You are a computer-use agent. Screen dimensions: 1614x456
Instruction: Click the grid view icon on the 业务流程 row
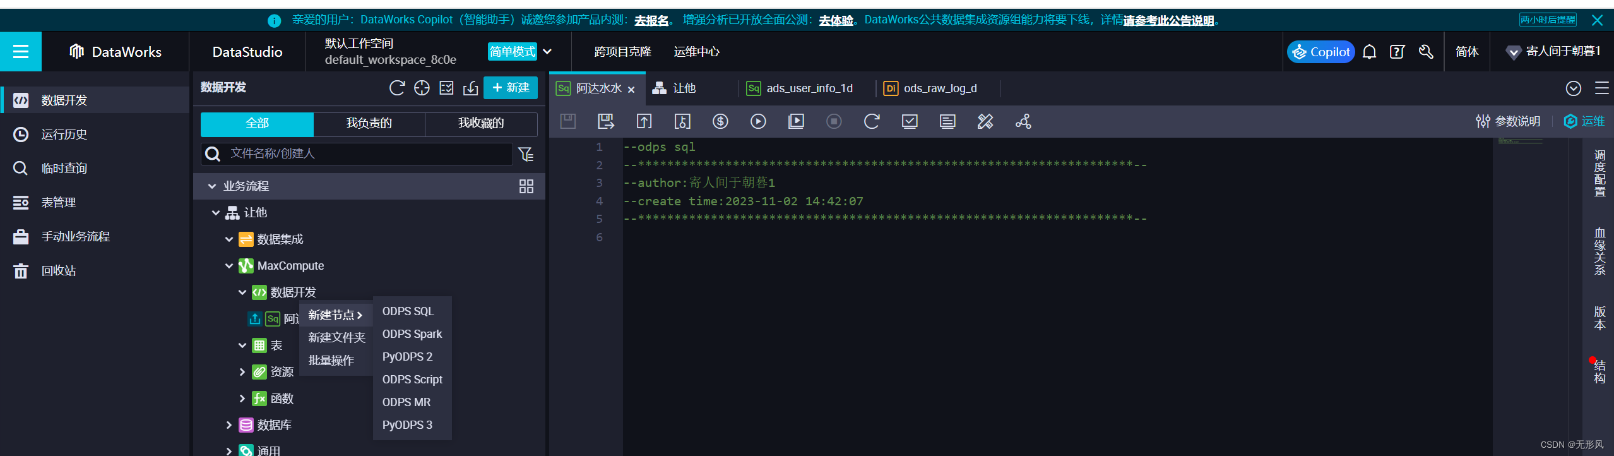pos(526,186)
